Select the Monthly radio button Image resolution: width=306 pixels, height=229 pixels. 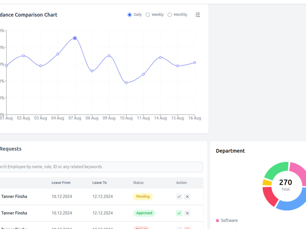point(170,15)
